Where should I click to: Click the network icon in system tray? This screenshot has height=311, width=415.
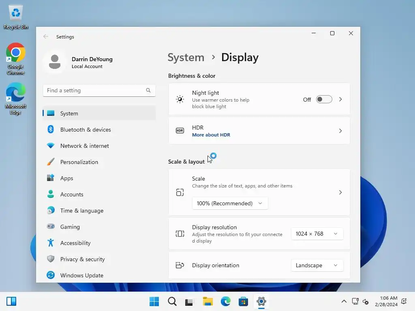[x=355, y=301]
